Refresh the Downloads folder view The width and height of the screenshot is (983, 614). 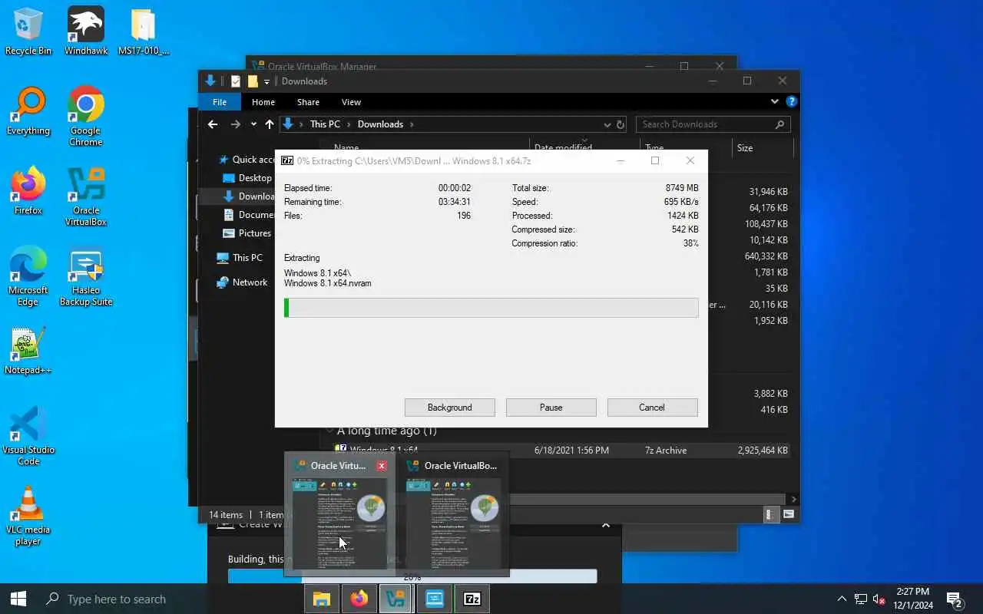pos(621,124)
